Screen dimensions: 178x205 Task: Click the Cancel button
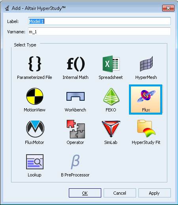[120, 193]
